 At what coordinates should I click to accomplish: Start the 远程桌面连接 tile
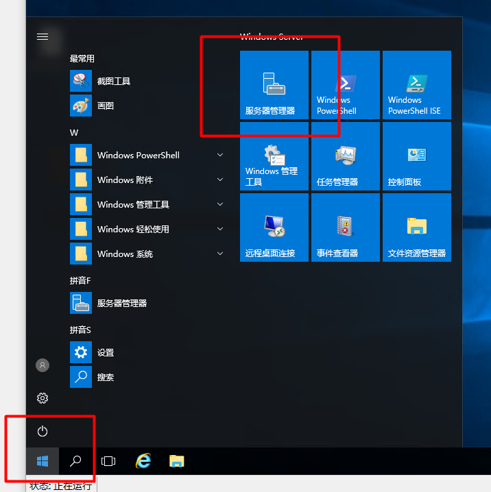(274, 227)
